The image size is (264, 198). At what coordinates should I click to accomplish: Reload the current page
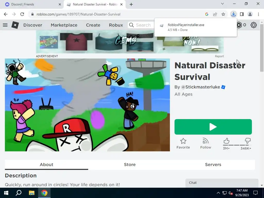coord(22,14)
